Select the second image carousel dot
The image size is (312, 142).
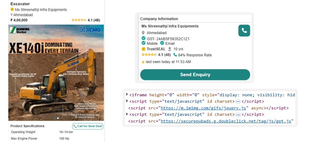pyautogui.click(x=58, y=118)
